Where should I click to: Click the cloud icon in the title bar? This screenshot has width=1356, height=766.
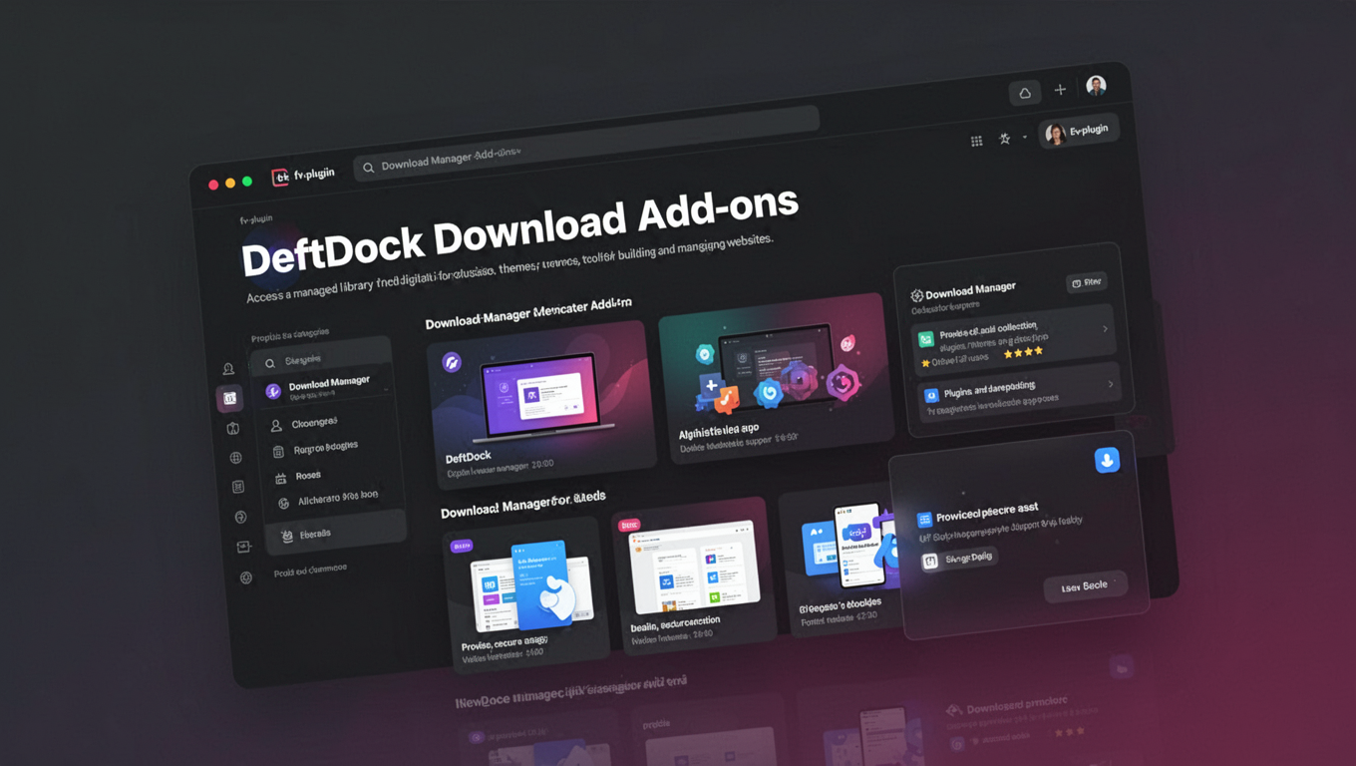tap(1025, 92)
